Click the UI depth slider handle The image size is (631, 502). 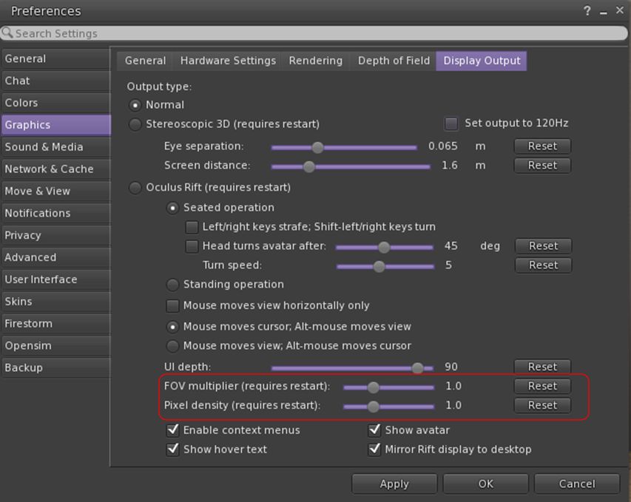point(417,367)
